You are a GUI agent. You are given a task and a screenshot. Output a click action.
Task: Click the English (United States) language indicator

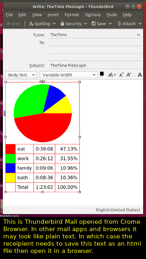click(118, 210)
